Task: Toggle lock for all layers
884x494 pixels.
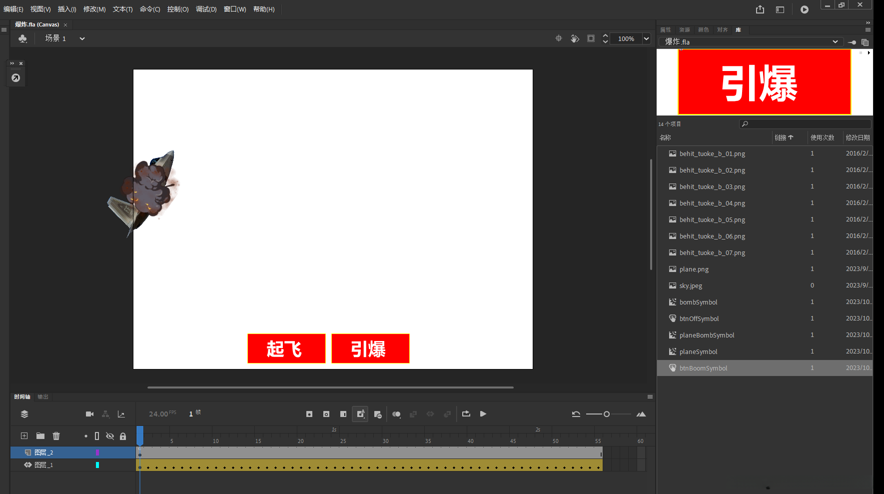Action: (123, 436)
